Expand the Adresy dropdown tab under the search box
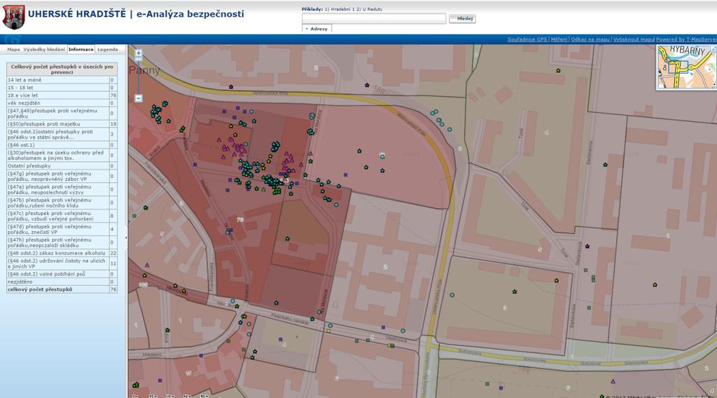The height and width of the screenshot is (398, 717). pyautogui.click(x=316, y=28)
